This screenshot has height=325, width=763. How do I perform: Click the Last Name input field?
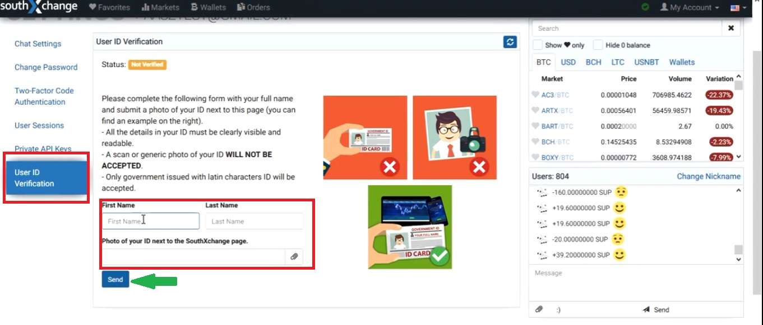click(255, 221)
